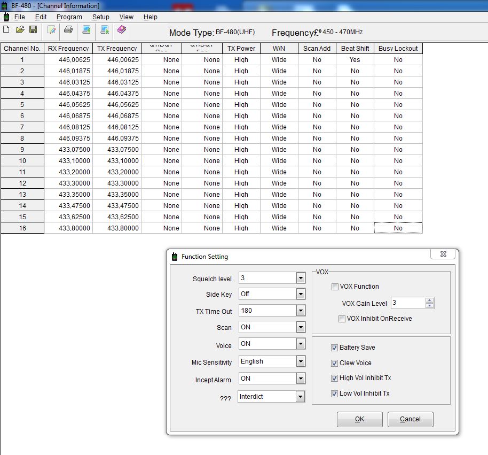Click the Yes Beat Shift cell in channel 1
Viewport: 488px width, 455px height.
click(355, 59)
